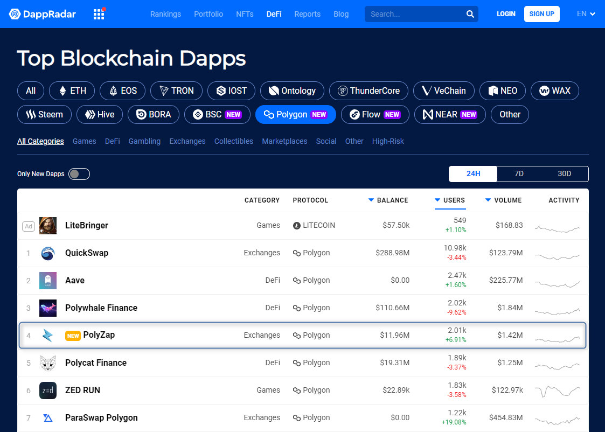This screenshot has width=605, height=432.
Task: Filter by Steem blockchain
Action: [x=44, y=115]
